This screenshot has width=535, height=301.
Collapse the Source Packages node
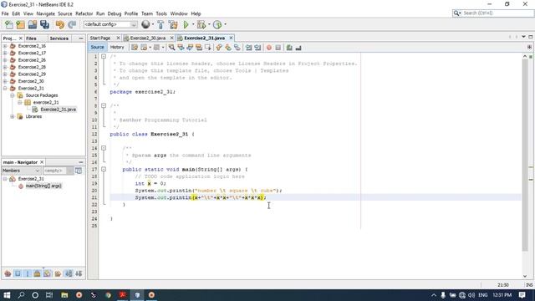[13, 95]
